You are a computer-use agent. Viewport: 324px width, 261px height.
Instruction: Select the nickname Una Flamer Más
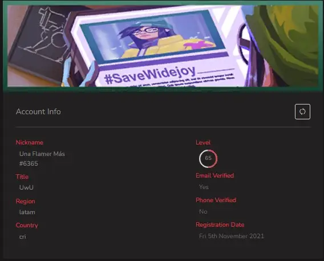tap(42, 154)
